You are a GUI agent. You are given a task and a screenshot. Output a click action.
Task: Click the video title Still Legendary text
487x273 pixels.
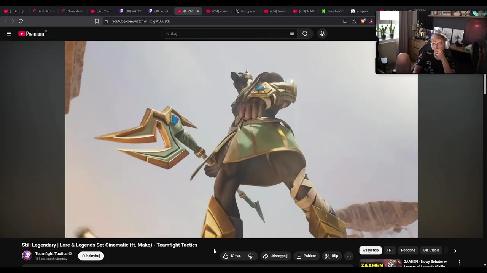pos(110,245)
